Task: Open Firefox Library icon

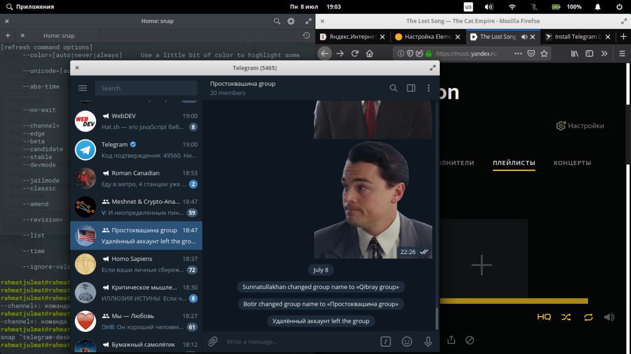Action: pyautogui.click(x=575, y=54)
